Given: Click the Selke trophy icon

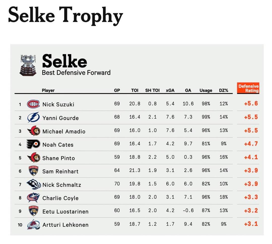Looking at the screenshot, I should pos(28,65).
